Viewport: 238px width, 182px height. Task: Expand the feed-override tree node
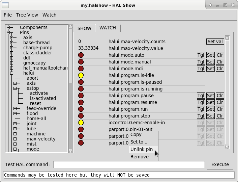[x=15, y=108]
